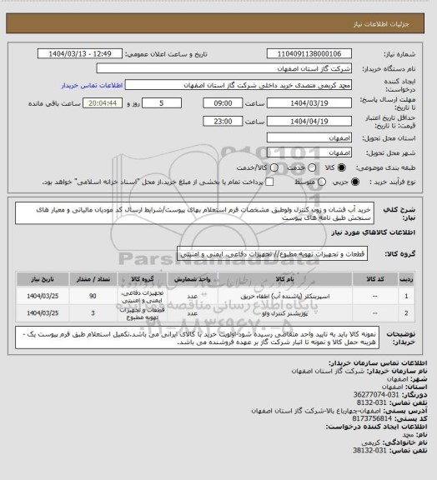The width and height of the screenshot is (437, 480).
Task: Click the ردیف column header
Action: point(406,279)
